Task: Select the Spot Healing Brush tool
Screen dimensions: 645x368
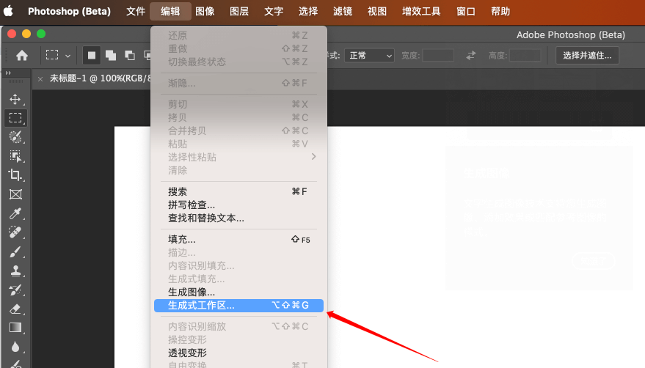Action: pos(15,232)
